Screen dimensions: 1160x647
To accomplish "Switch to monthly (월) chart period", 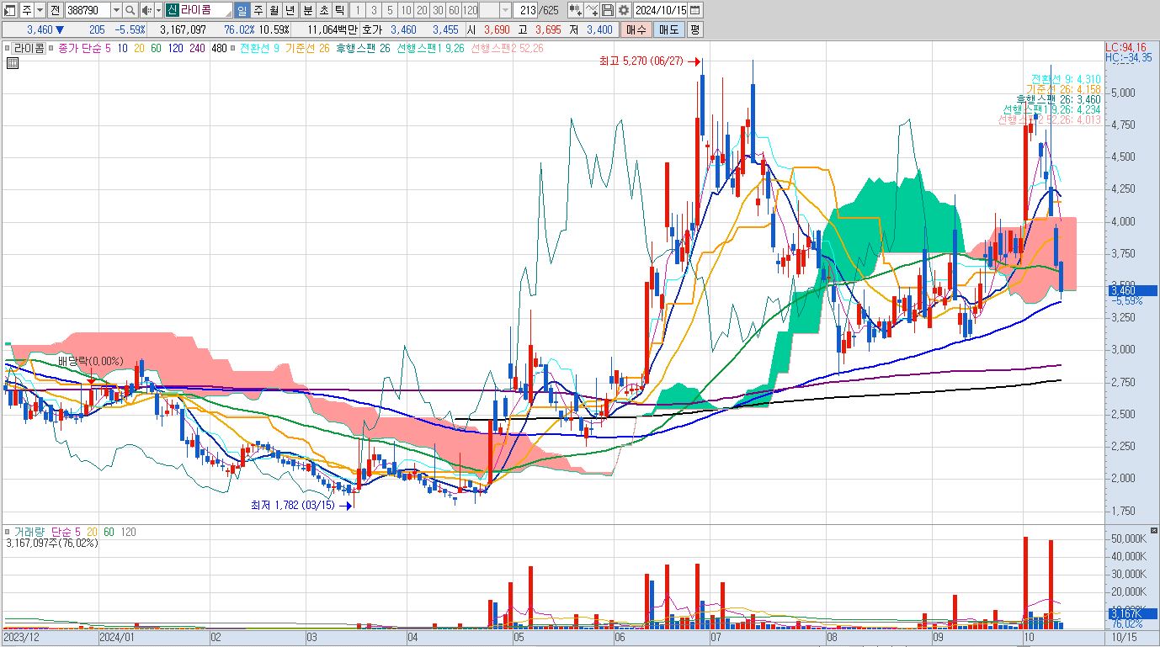I will click(x=274, y=10).
